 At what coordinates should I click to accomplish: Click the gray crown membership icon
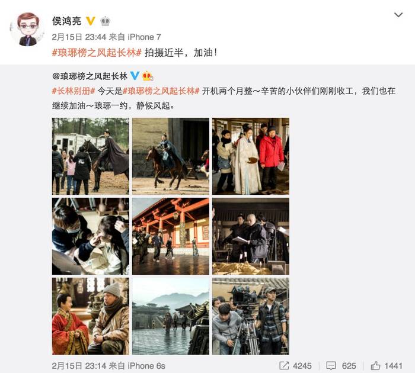[x=106, y=21]
